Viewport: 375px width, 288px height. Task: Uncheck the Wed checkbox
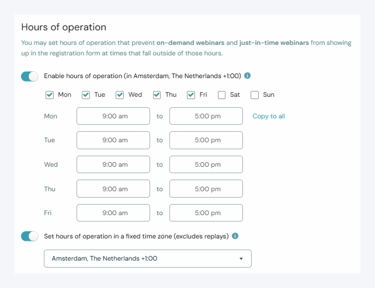(x=120, y=95)
